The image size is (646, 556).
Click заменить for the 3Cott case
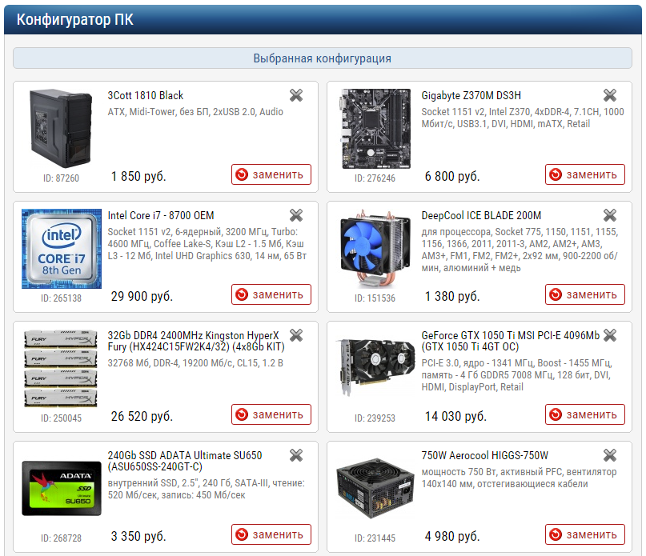[271, 174]
